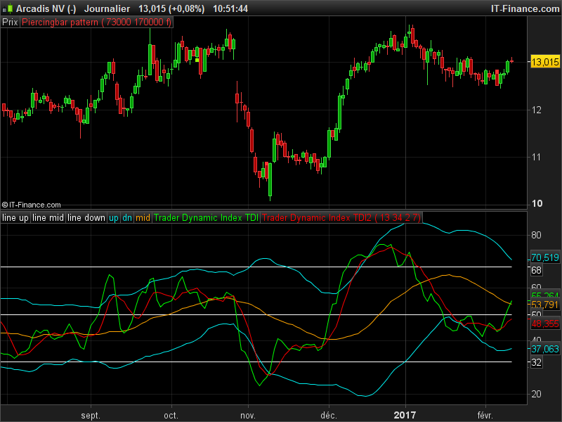562x422 pixels.
Task: Click the 'oct.' date axis label
Action: point(171,415)
